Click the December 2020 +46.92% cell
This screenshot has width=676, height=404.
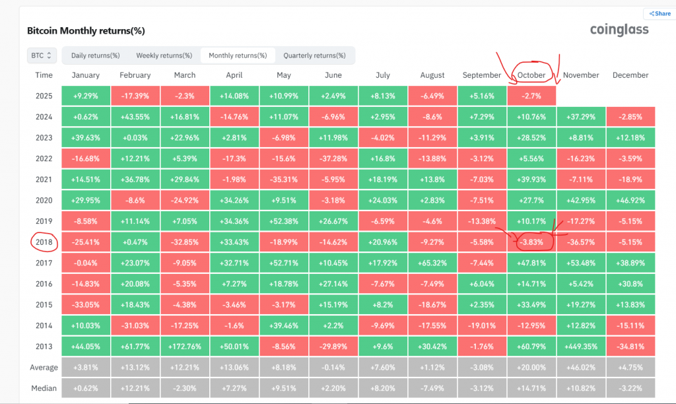[630, 201]
